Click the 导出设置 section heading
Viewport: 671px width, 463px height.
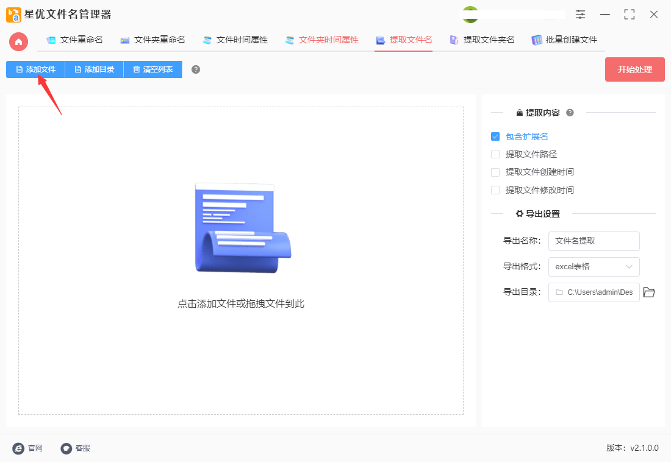(538, 214)
